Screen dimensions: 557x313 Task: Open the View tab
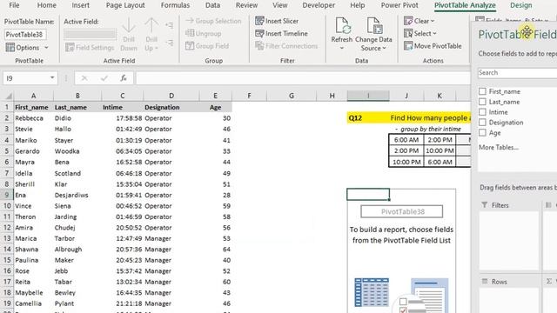tap(280, 5)
